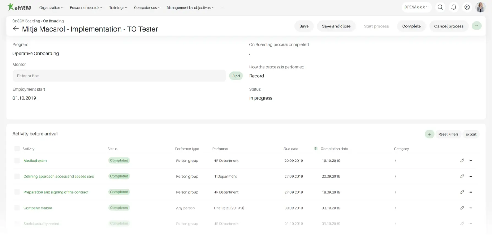Image resolution: width=492 pixels, height=237 pixels.
Task: Click the pencil icon for Preparation and signing row
Action: 462,192
